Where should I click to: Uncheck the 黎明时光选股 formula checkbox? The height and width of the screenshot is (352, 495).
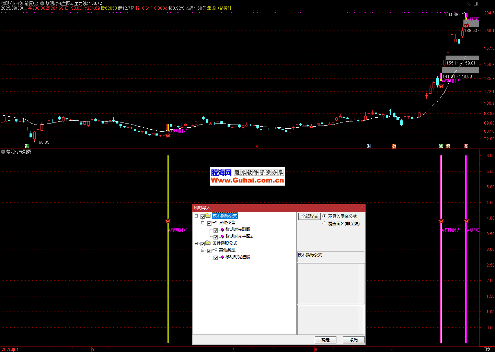[216, 258]
